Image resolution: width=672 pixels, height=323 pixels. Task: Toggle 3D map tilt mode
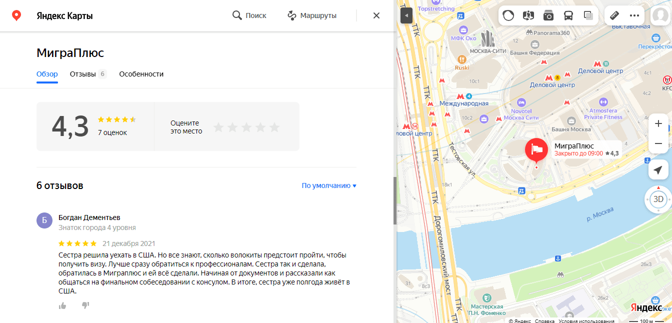658,199
